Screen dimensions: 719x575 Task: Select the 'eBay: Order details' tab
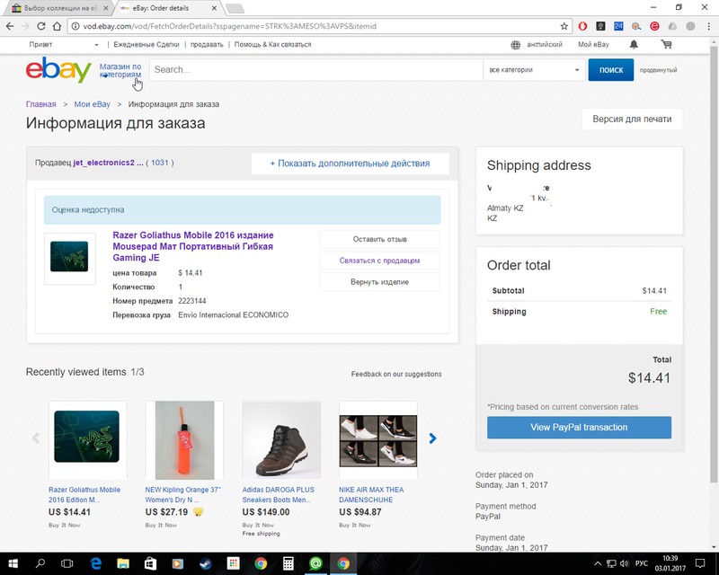(167, 8)
